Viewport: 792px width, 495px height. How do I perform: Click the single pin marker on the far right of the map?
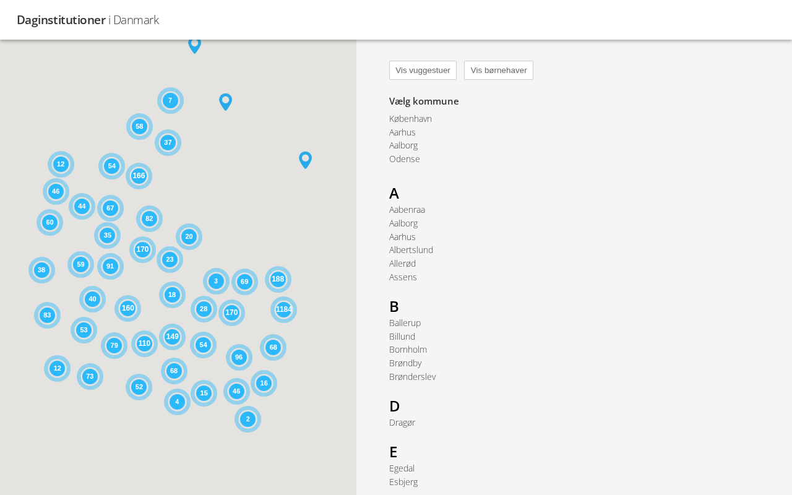(305, 159)
